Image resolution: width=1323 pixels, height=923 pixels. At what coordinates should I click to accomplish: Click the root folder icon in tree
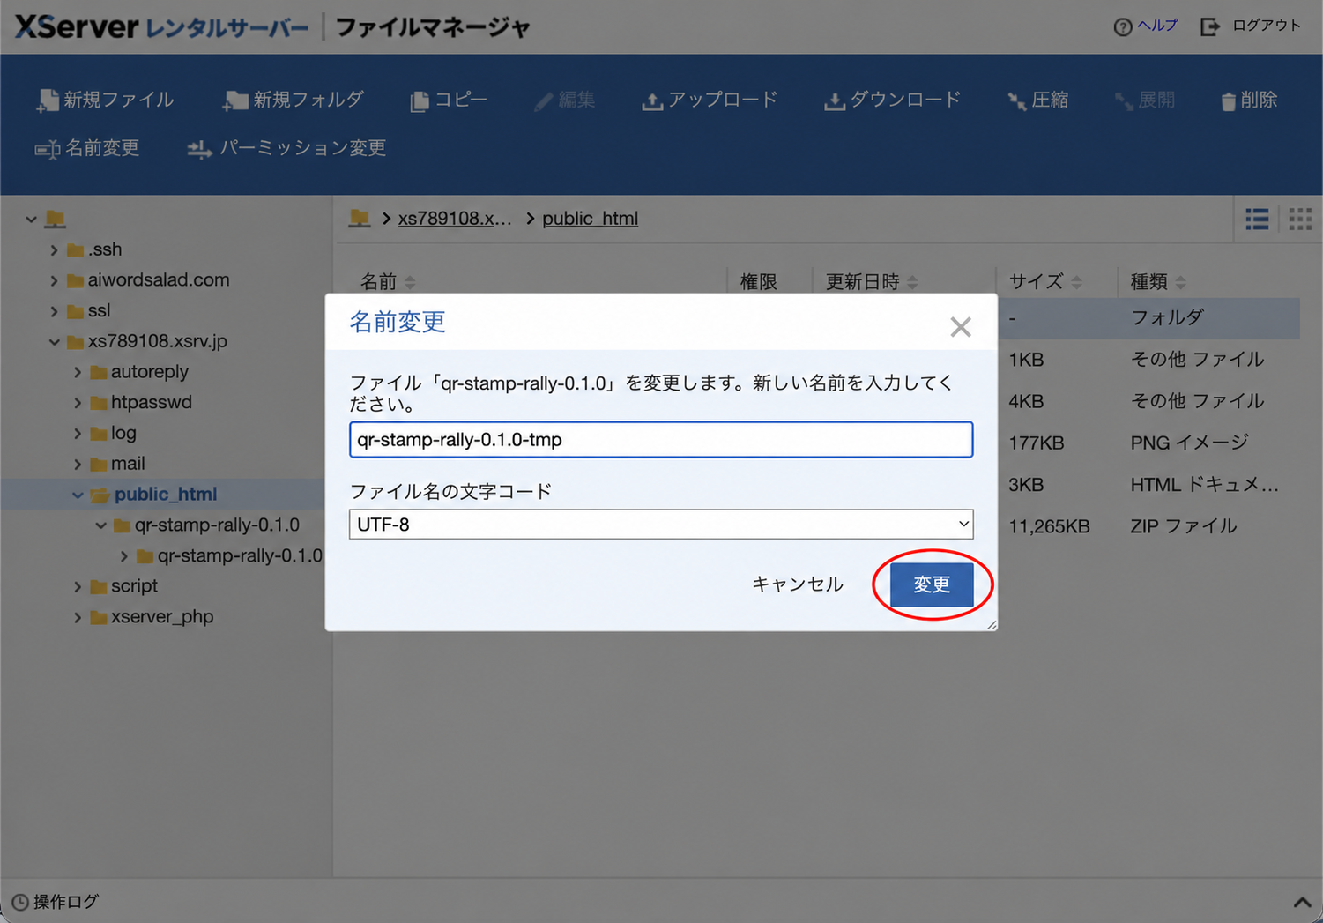pyautogui.click(x=56, y=219)
